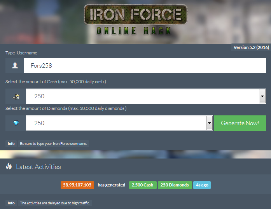Click the 'Type Username' label
Screen dimensions: 271x209
tap(21, 53)
